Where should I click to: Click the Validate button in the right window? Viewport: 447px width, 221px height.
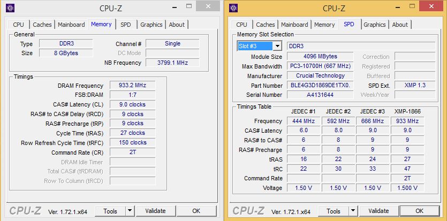(x=378, y=211)
